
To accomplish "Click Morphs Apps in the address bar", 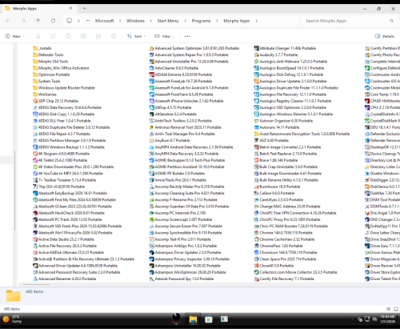I will (237, 21).
